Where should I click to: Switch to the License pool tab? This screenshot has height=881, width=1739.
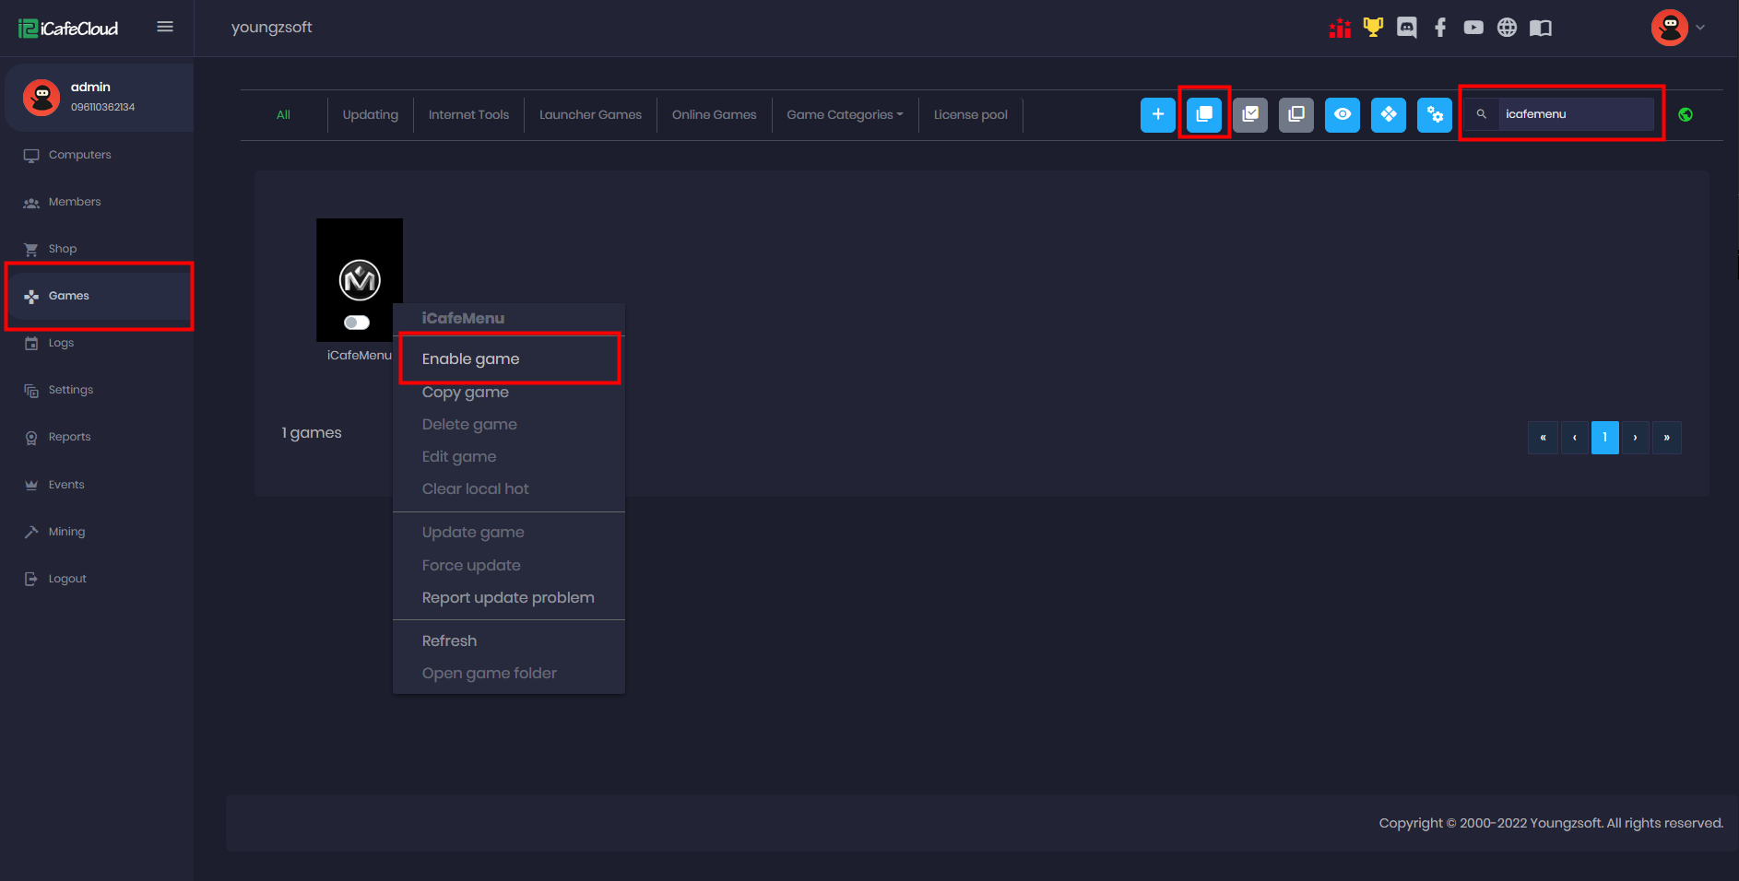(x=970, y=115)
